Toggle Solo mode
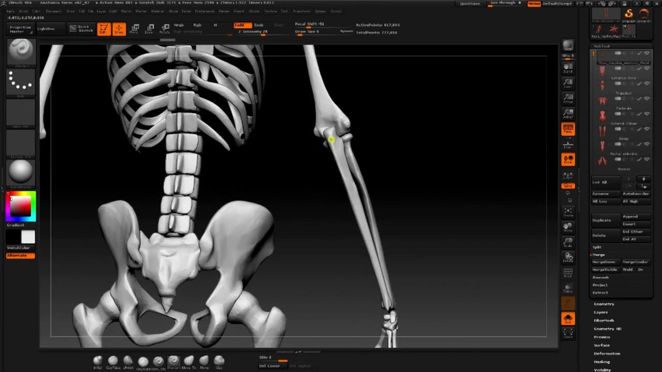Screen dimensions: 662x372 (x=568, y=319)
